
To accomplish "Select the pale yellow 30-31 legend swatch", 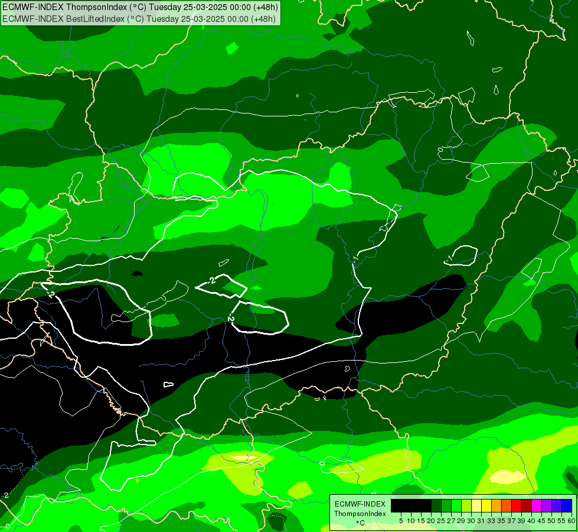I will click(476, 505).
